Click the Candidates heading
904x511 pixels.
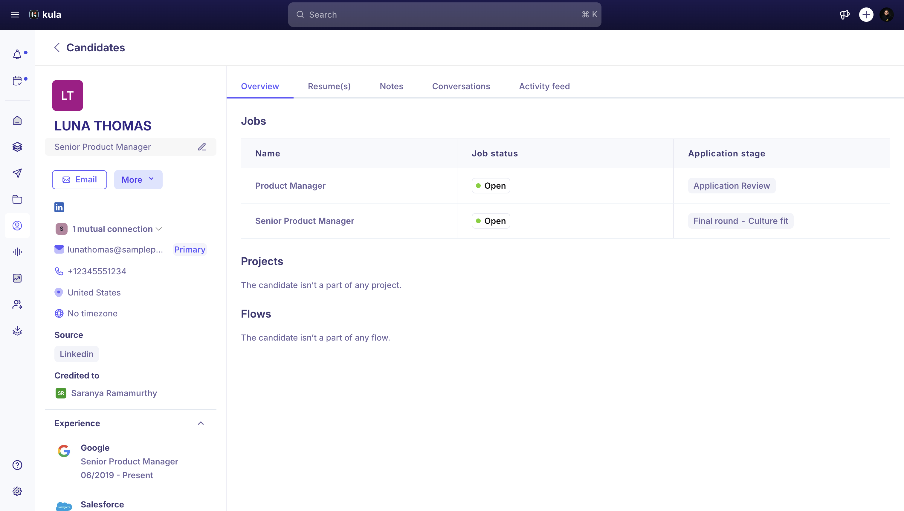pyautogui.click(x=96, y=47)
